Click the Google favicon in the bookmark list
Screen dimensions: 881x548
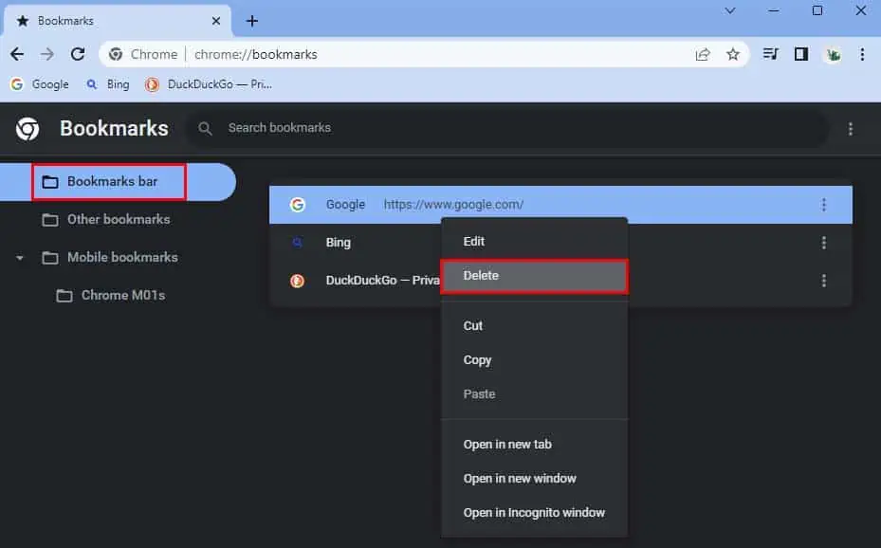click(x=297, y=205)
